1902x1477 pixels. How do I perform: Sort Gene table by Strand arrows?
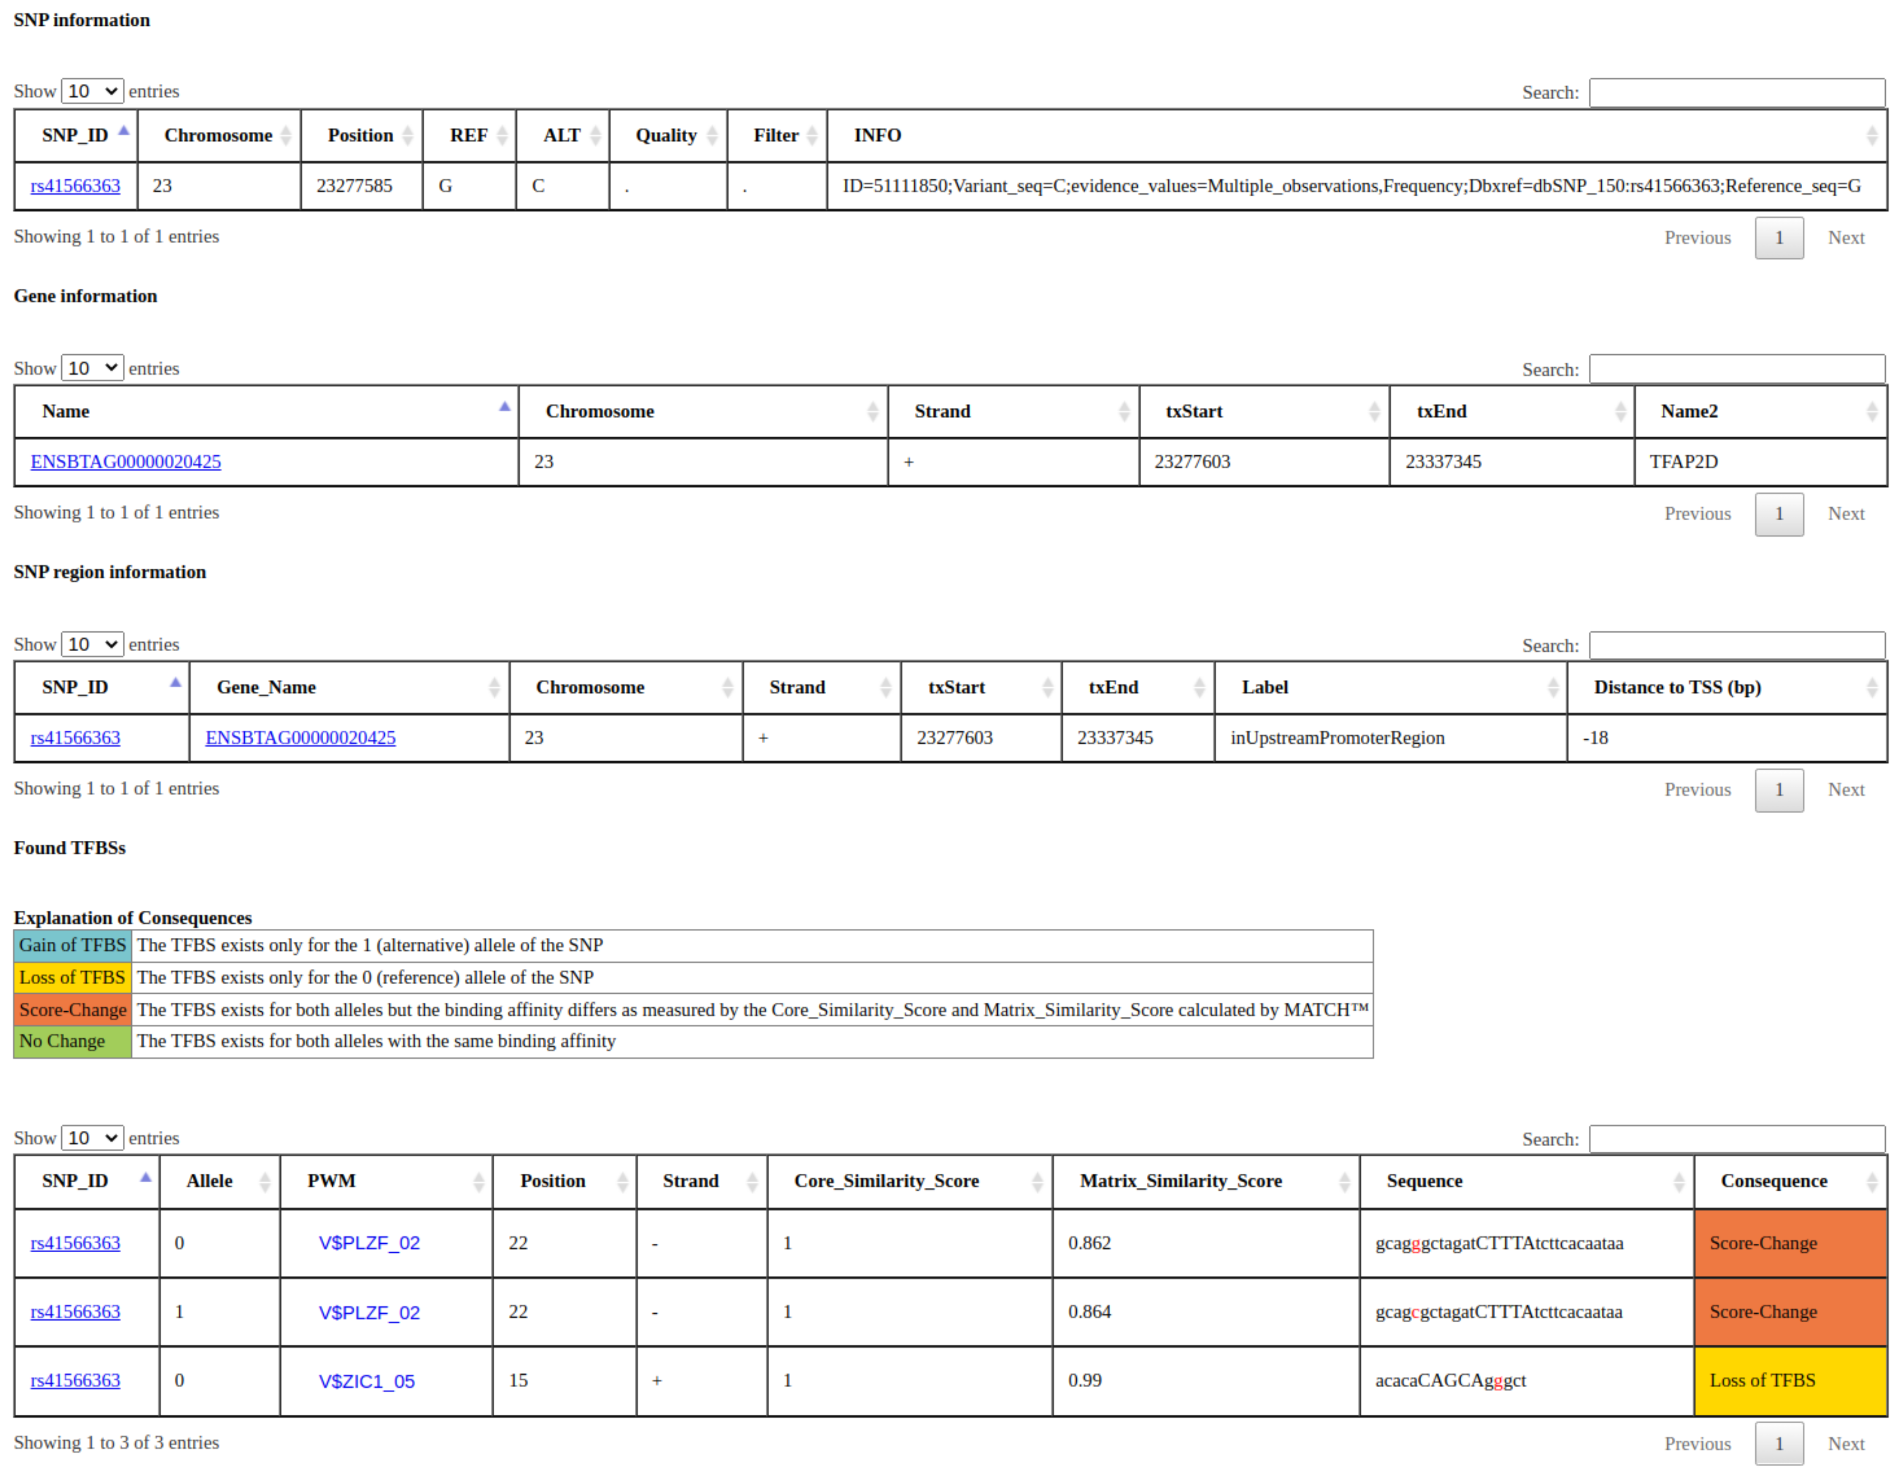point(1123,412)
